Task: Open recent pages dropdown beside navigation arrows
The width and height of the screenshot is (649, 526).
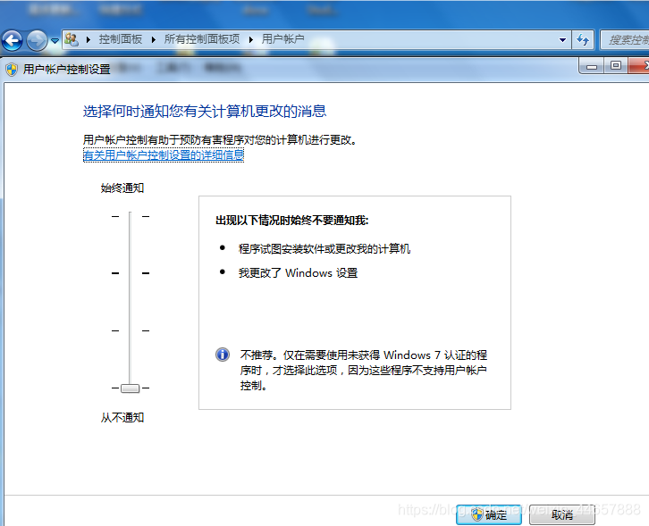Action: (55, 40)
